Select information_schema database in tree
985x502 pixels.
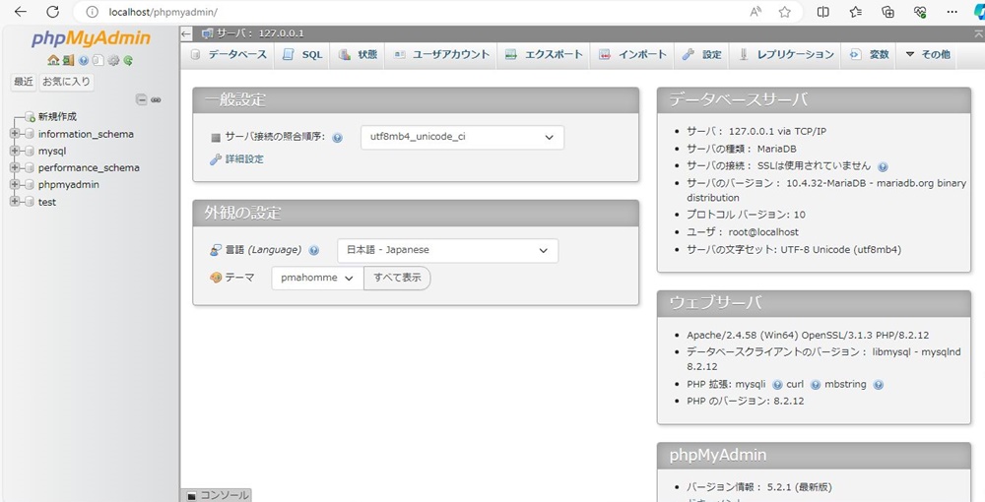coord(86,134)
